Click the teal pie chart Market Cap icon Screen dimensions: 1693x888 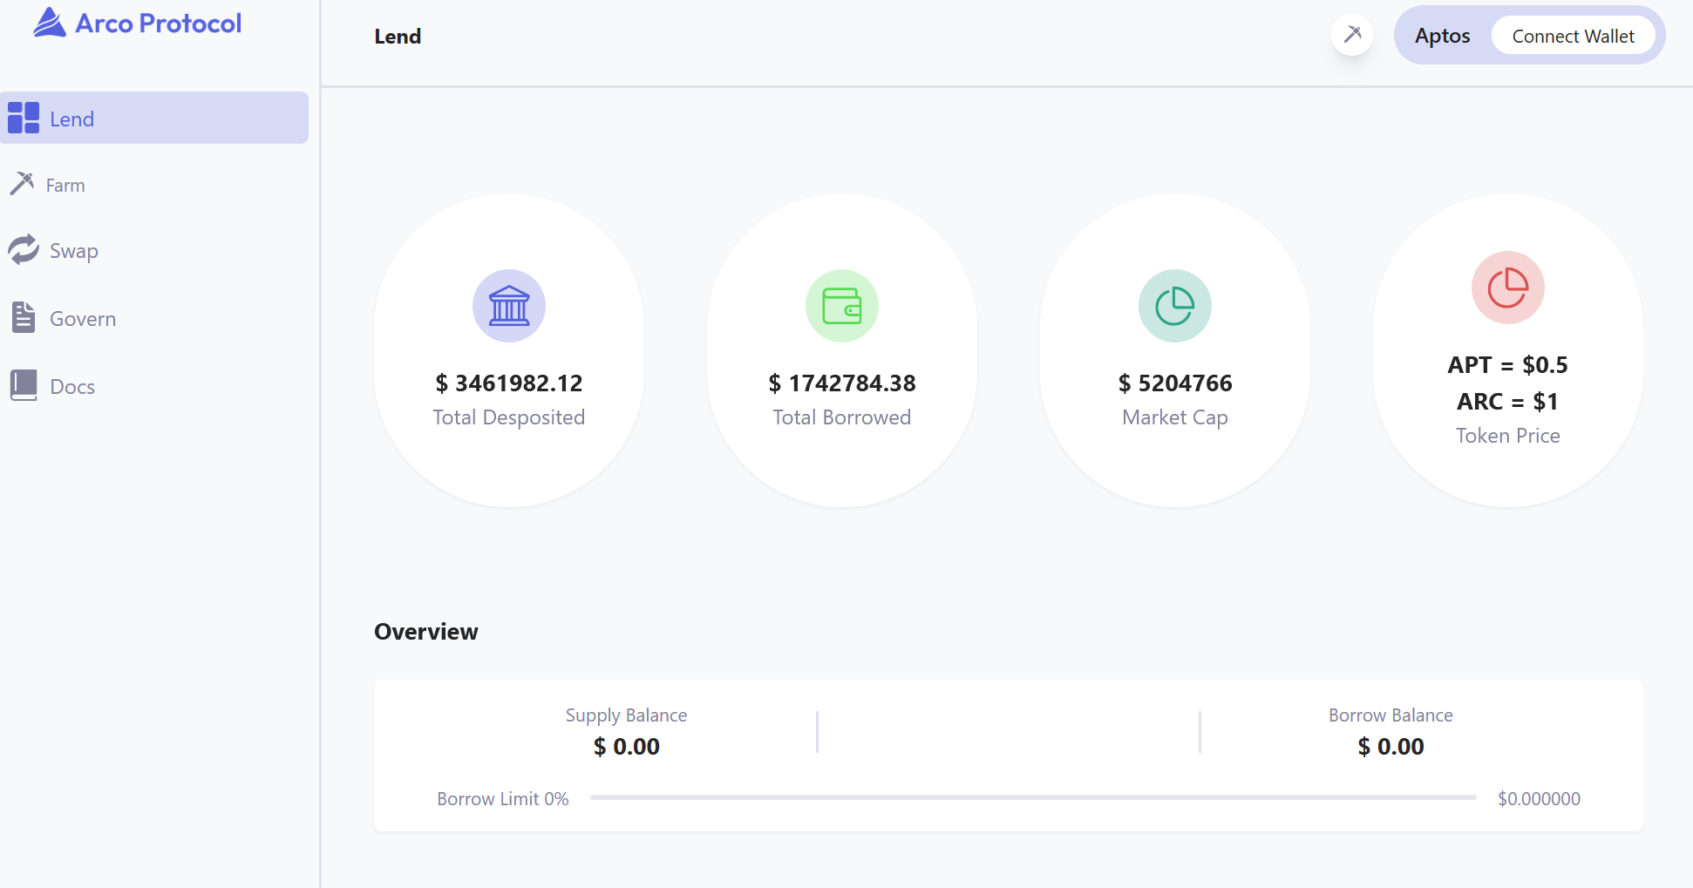[x=1174, y=306]
